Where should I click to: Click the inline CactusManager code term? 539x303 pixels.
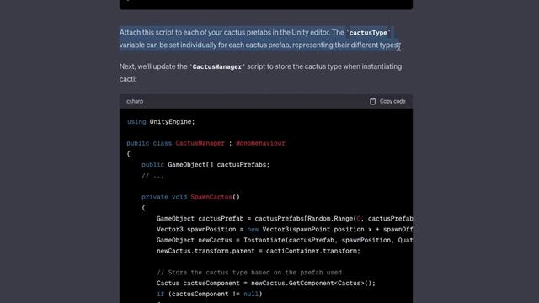217,66
